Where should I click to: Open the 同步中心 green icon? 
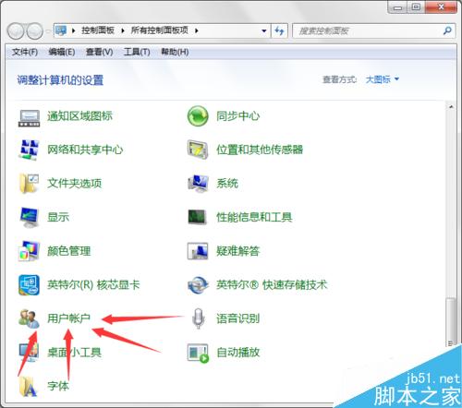click(x=198, y=116)
